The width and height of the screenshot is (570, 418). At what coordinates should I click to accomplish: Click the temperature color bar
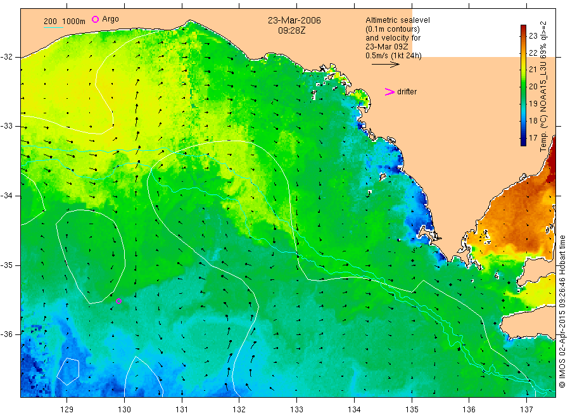(x=523, y=85)
